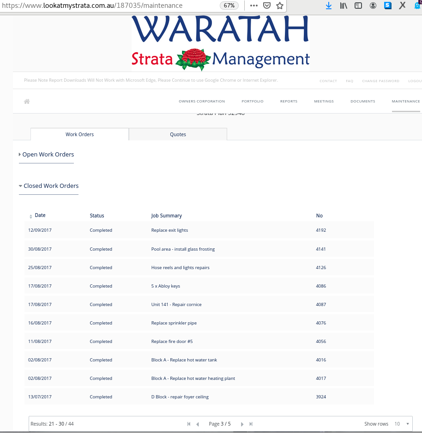Click the Waratah Strata Management logo

[220, 43]
